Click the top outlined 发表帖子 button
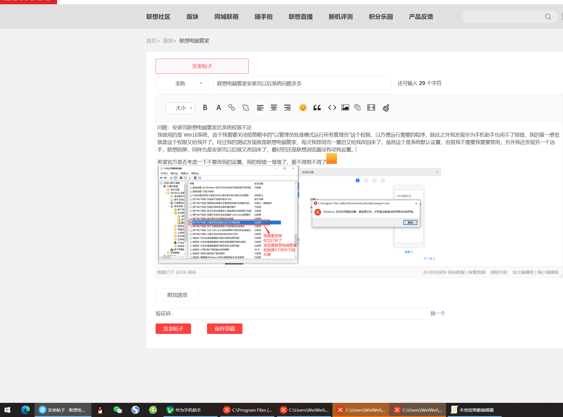563x417 pixels. (x=202, y=66)
